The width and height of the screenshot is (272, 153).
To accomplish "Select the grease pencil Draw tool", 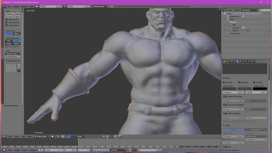I will [x=9, y=14].
